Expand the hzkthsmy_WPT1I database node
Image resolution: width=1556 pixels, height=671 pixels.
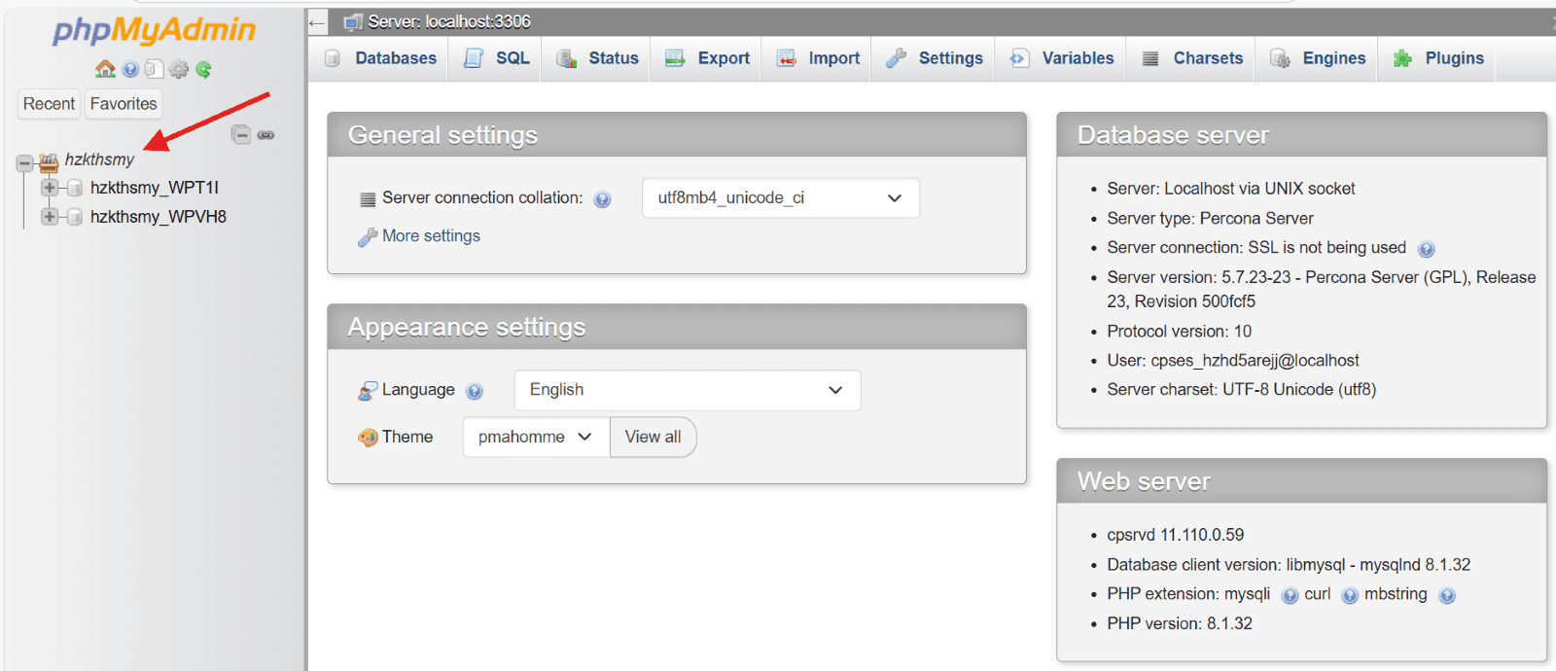(49, 188)
